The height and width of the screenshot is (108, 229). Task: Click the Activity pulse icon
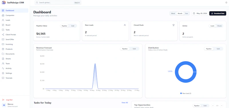3,68
